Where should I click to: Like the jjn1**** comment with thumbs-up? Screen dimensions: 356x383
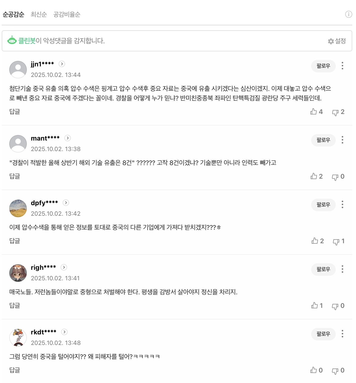point(314,112)
